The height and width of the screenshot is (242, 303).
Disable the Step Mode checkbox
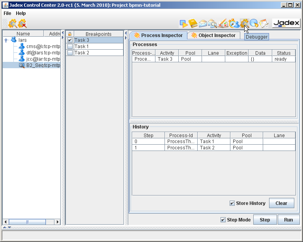223,220
